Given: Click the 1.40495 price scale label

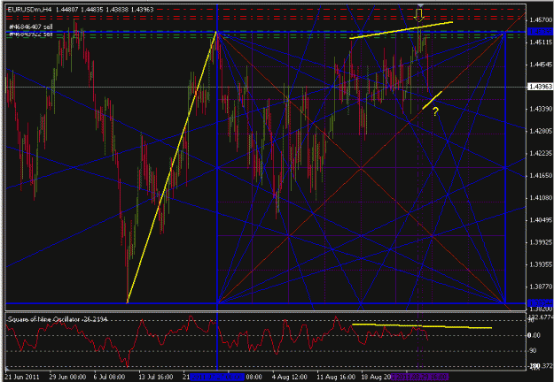Looking at the screenshot, I should coord(541,220).
